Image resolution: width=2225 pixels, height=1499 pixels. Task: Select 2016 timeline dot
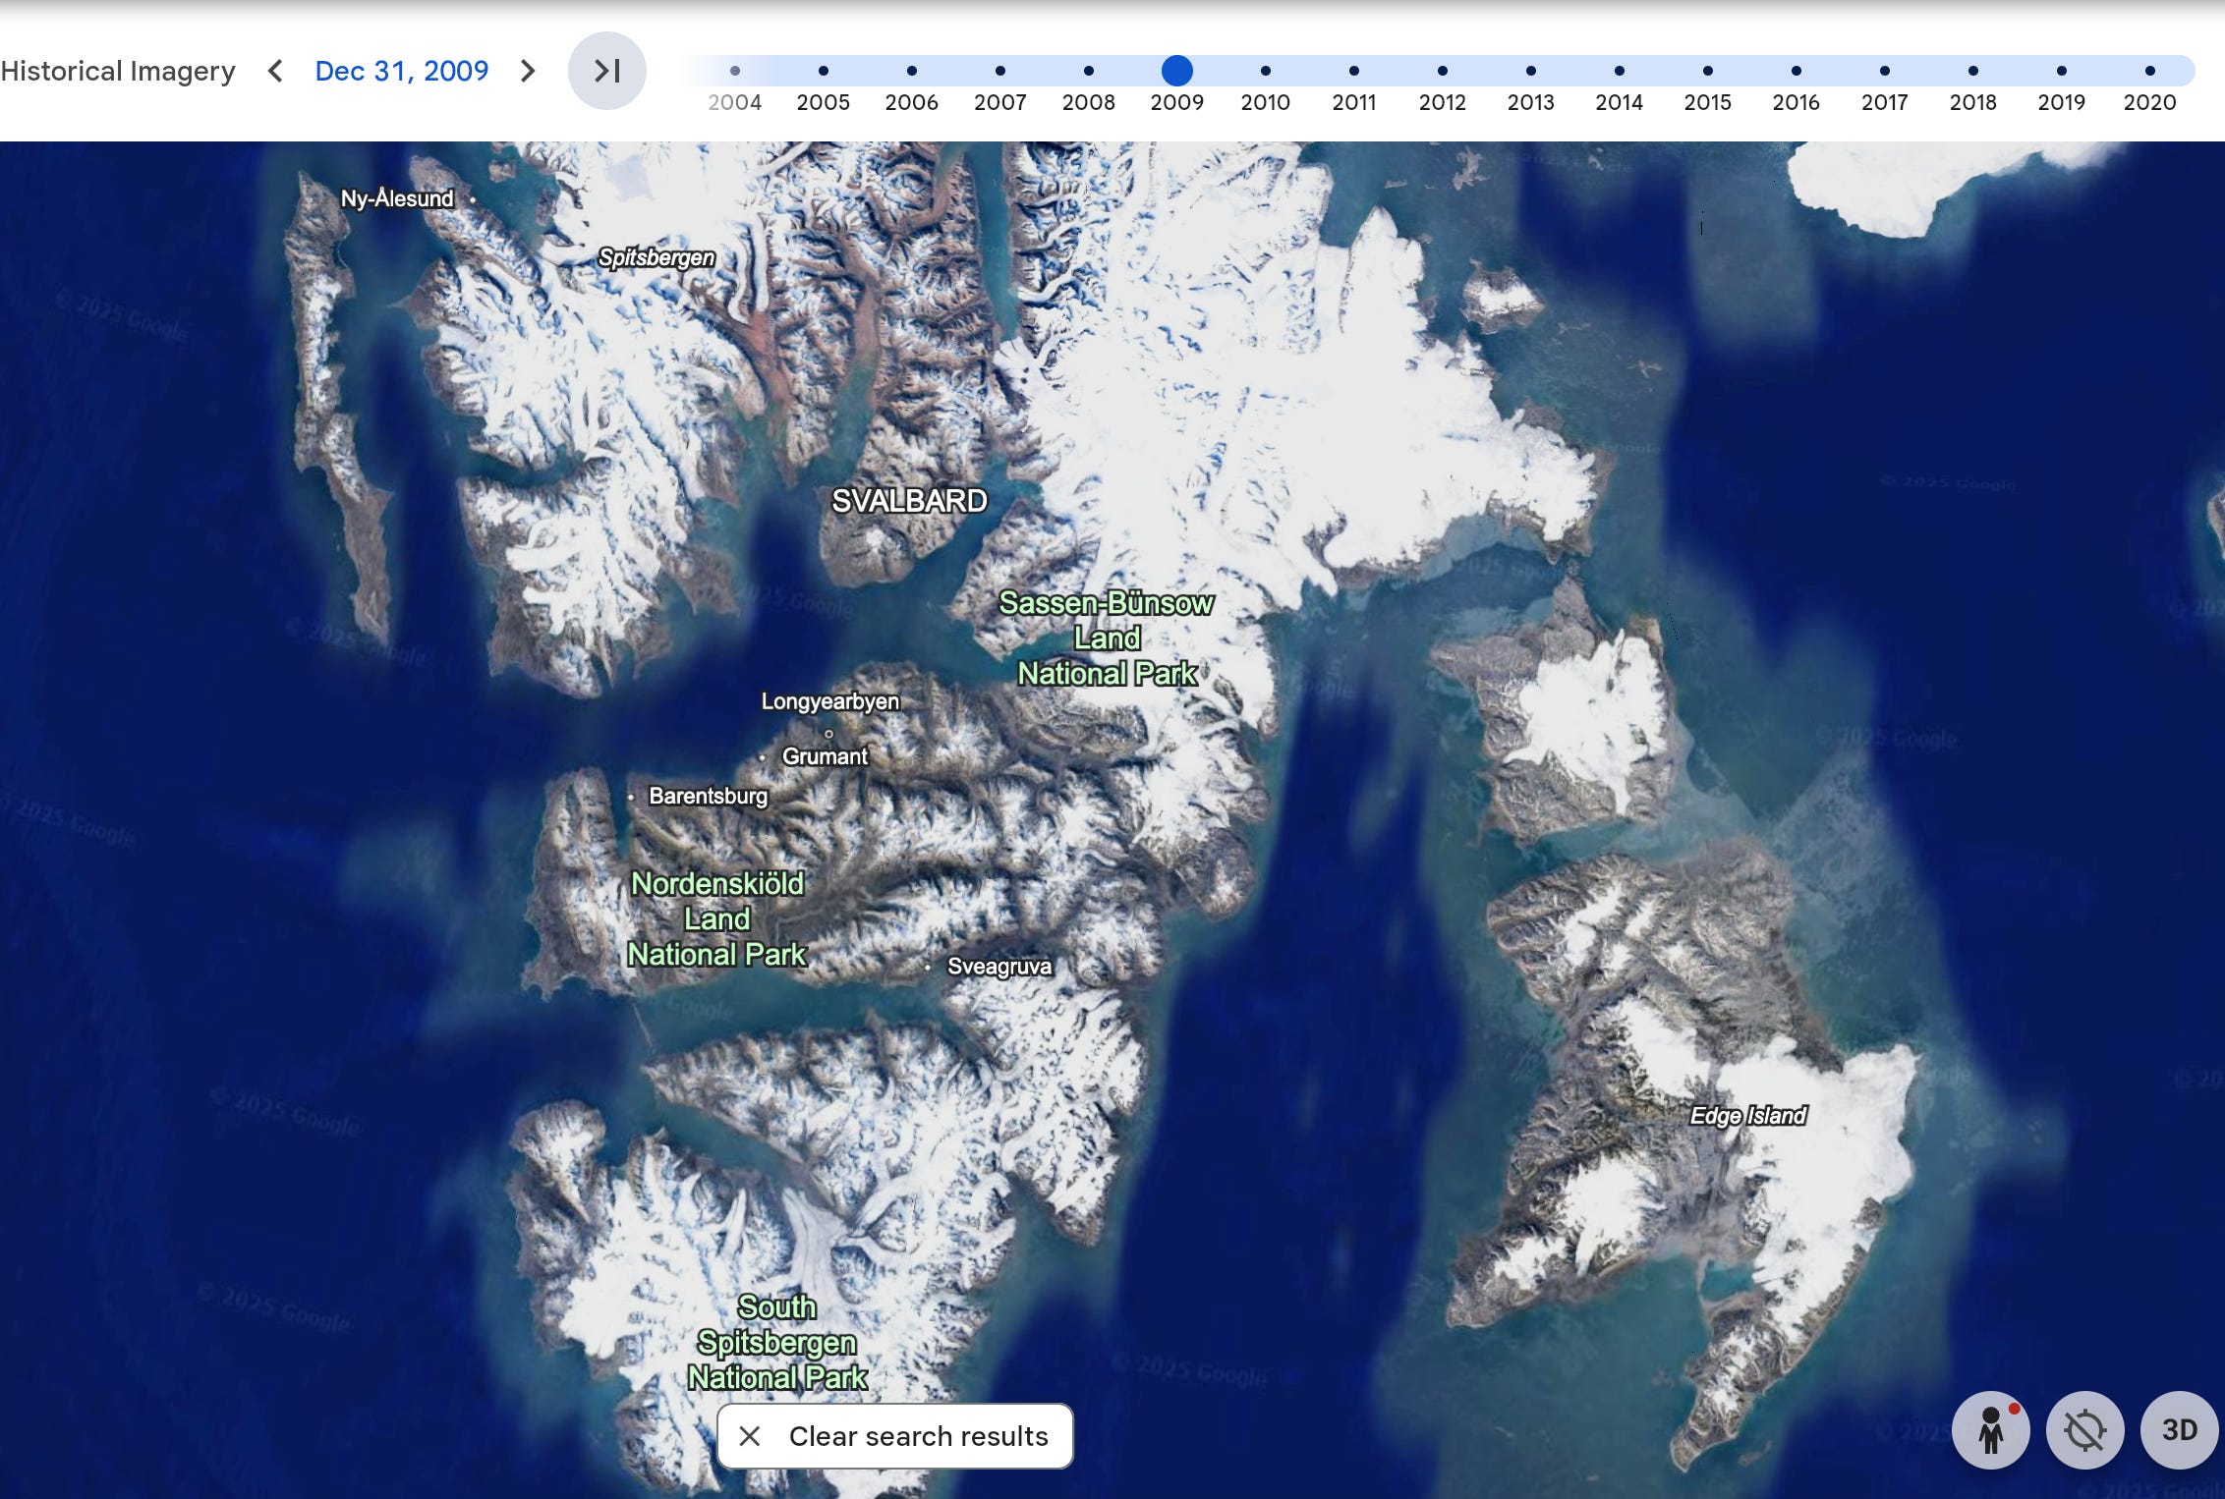pyautogui.click(x=1796, y=71)
